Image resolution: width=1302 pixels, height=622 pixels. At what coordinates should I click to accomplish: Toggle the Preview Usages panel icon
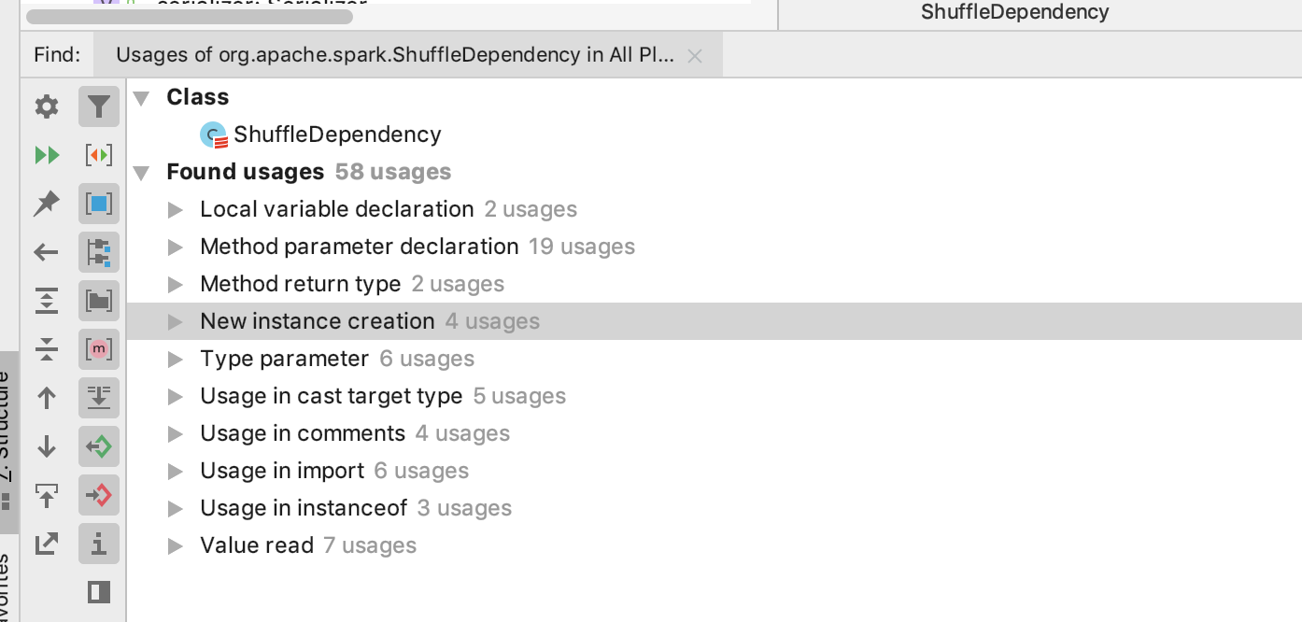(99, 592)
